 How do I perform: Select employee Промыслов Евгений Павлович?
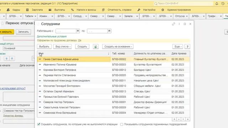(113, 97)
